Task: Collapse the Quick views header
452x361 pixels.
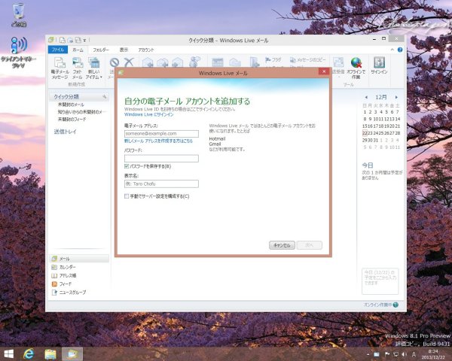Action: pyautogui.click(x=66, y=97)
